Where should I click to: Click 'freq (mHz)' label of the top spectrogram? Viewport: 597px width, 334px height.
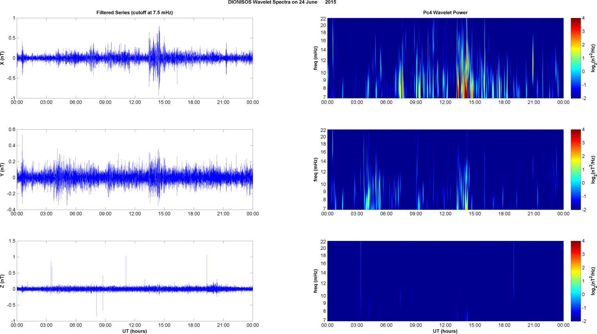tap(316, 58)
